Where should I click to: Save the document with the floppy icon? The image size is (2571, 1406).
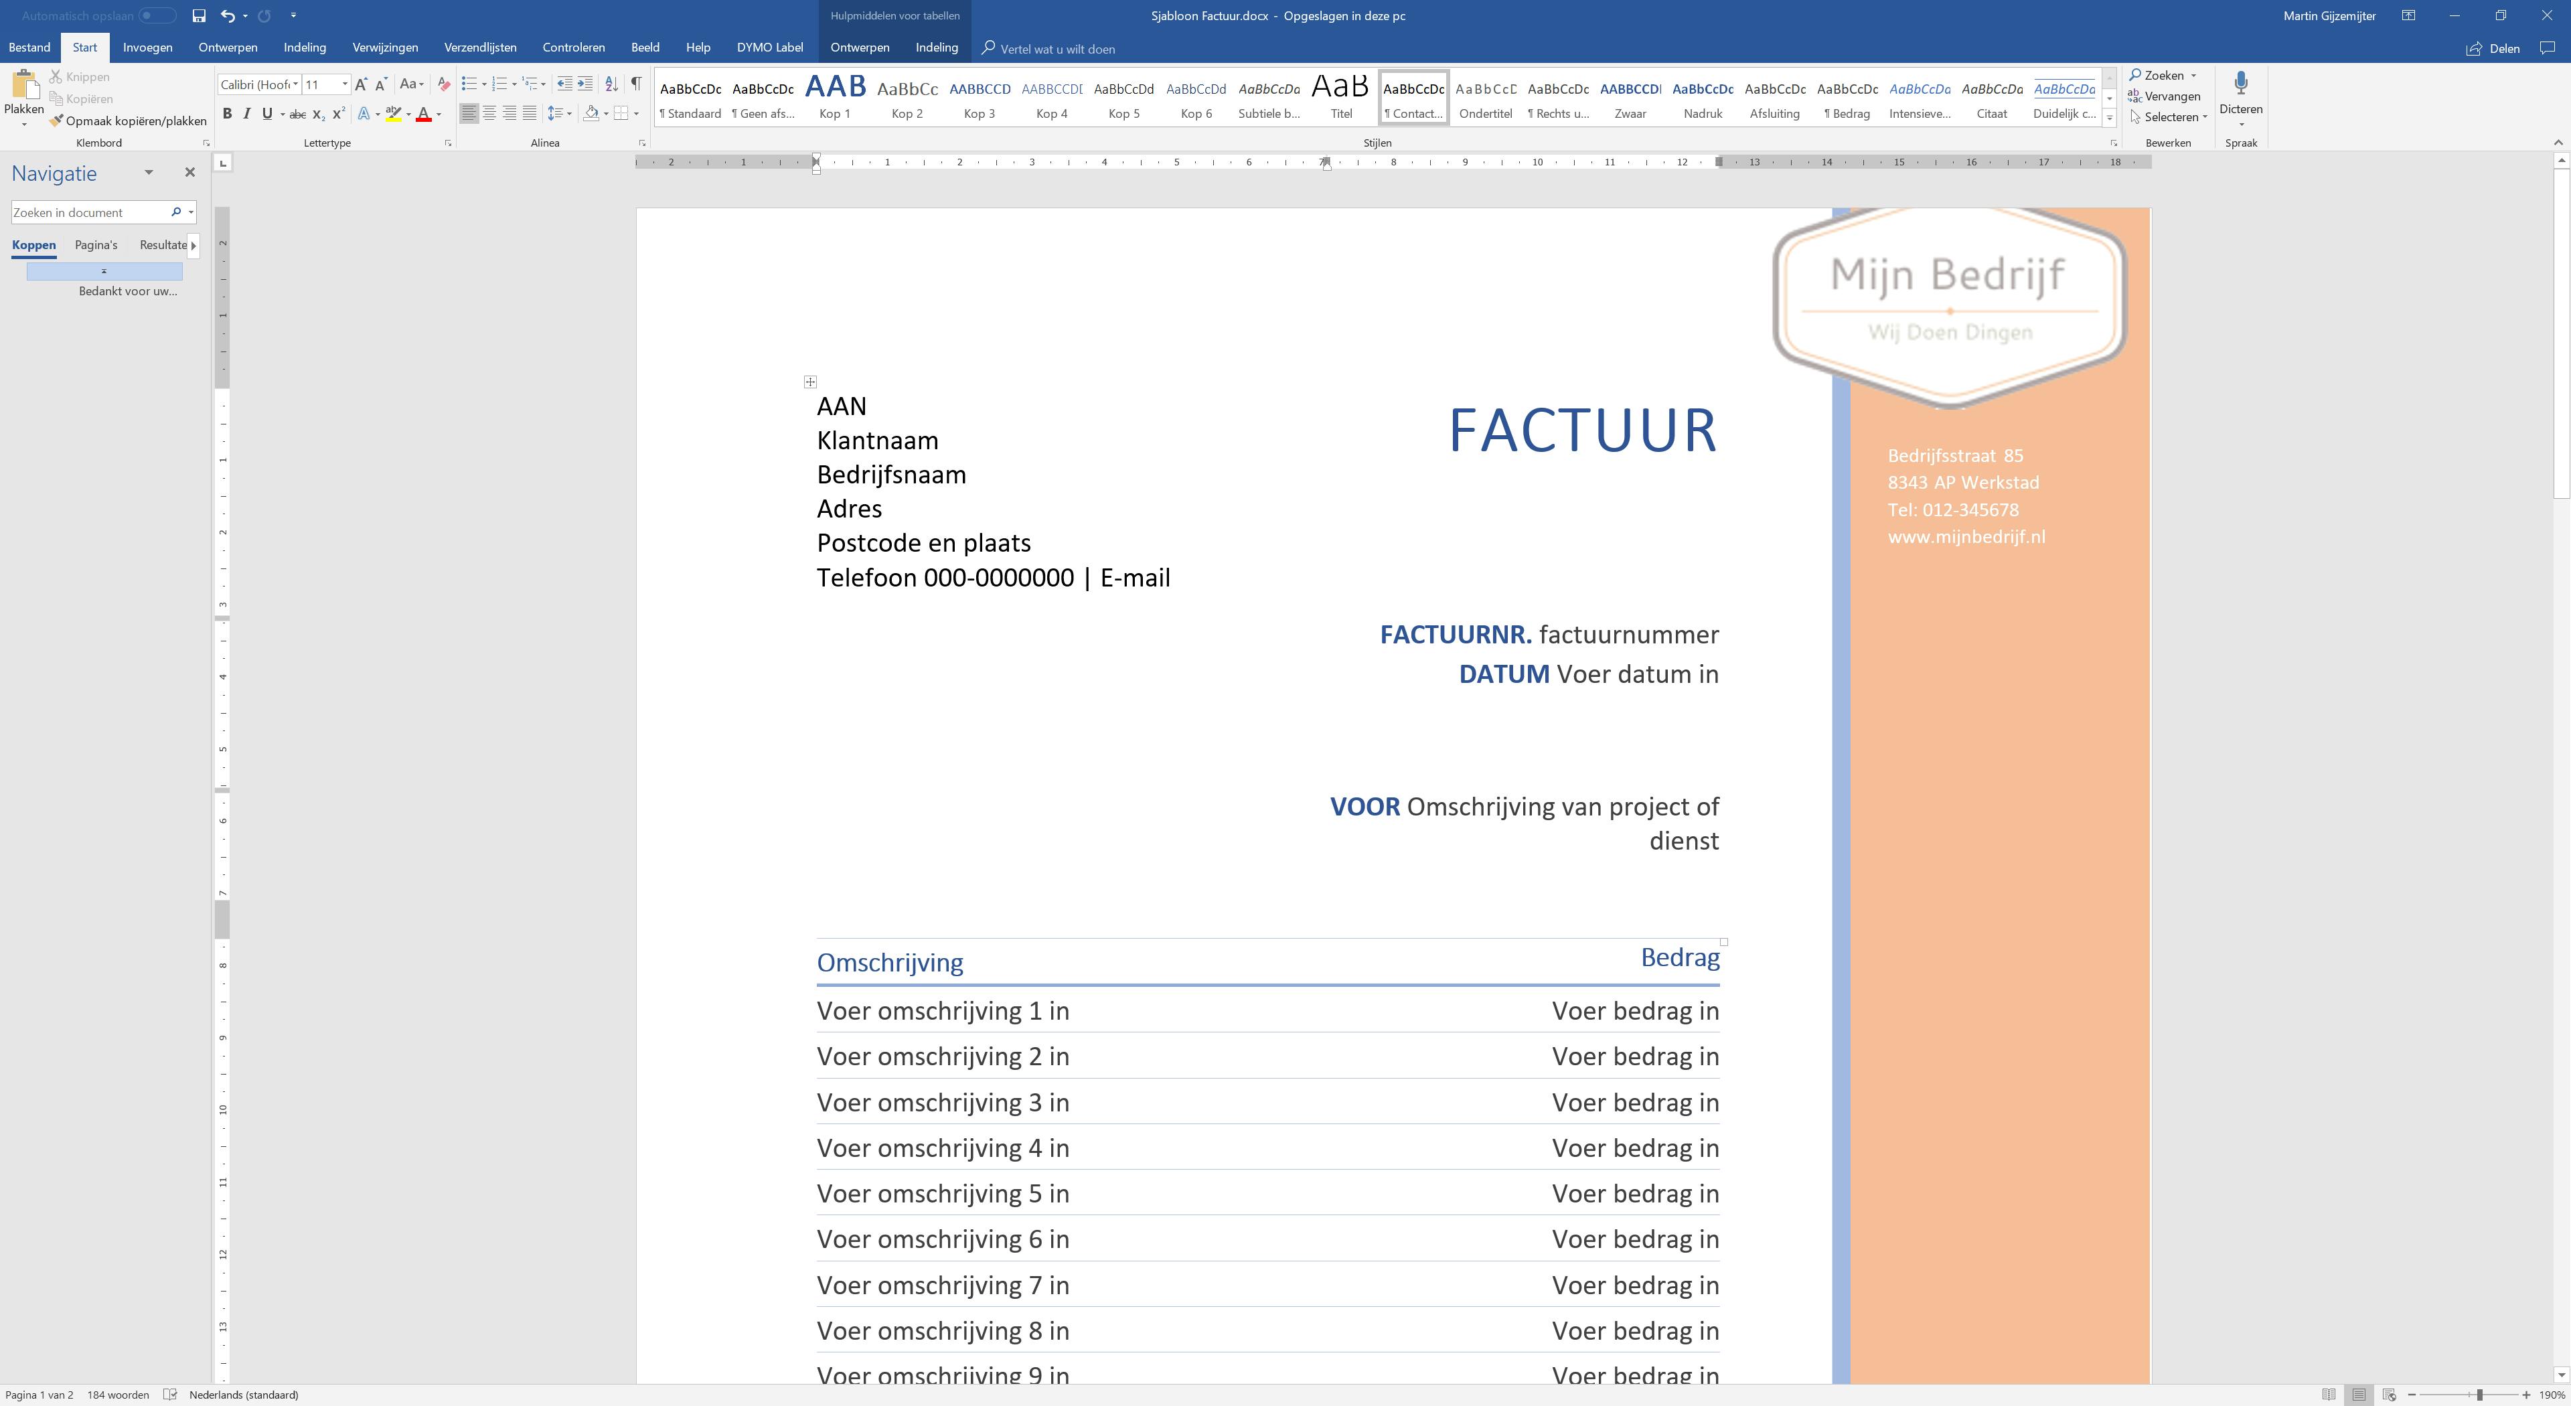[x=199, y=16]
